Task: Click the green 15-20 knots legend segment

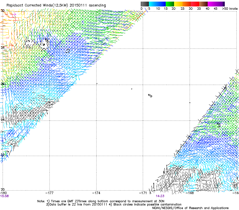Action: point(170,4)
